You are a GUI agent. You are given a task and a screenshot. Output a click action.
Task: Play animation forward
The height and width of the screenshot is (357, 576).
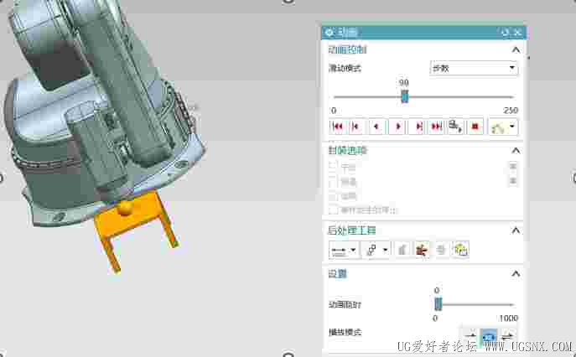[397, 127]
